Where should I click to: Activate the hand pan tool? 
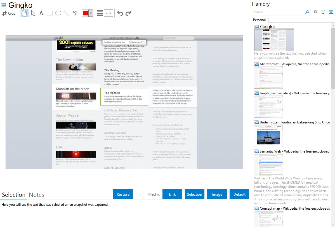click(24, 13)
